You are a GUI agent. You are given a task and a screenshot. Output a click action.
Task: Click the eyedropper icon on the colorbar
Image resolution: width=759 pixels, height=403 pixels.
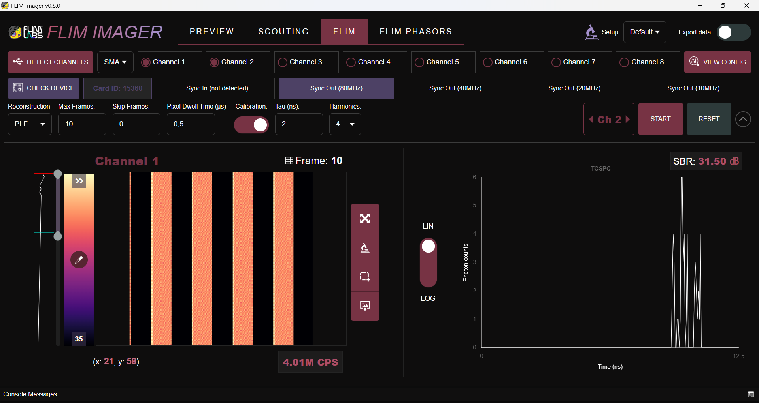(79, 260)
